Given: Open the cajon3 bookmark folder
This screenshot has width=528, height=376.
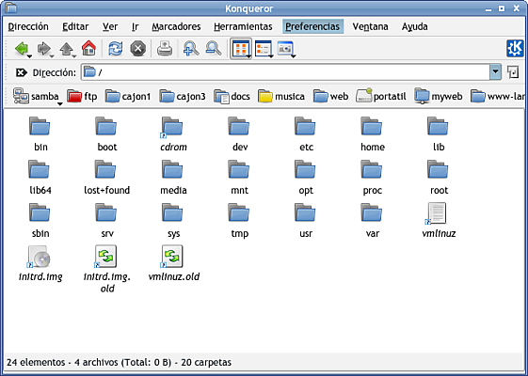Looking at the screenshot, I should [x=183, y=97].
